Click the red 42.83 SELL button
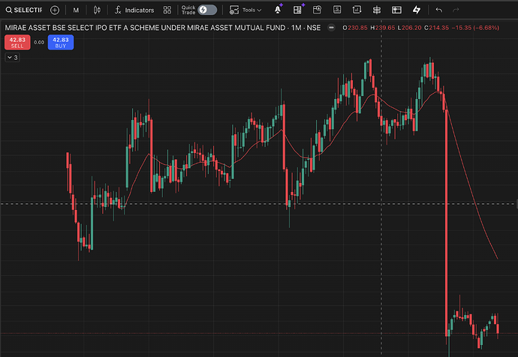The width and height of the screenshot is (518, 357). [17, 42]
